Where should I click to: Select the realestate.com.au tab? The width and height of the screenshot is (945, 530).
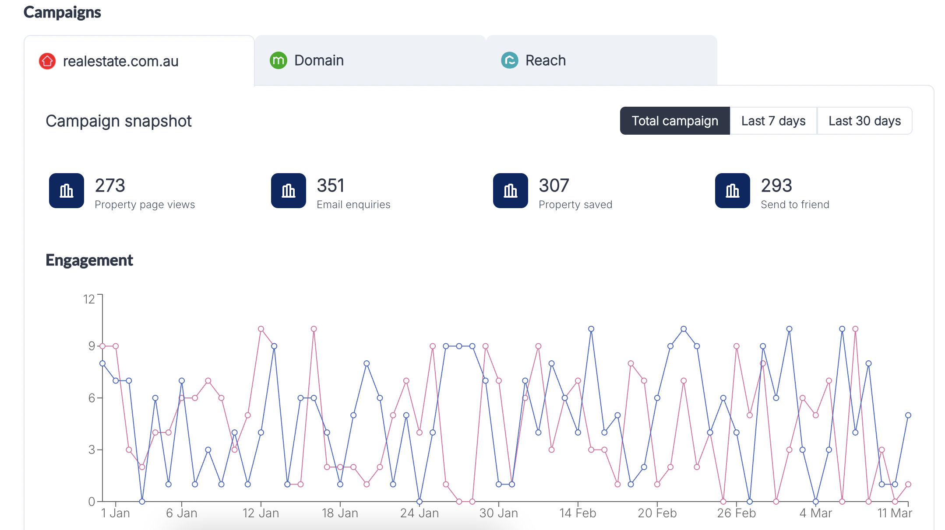139,61
